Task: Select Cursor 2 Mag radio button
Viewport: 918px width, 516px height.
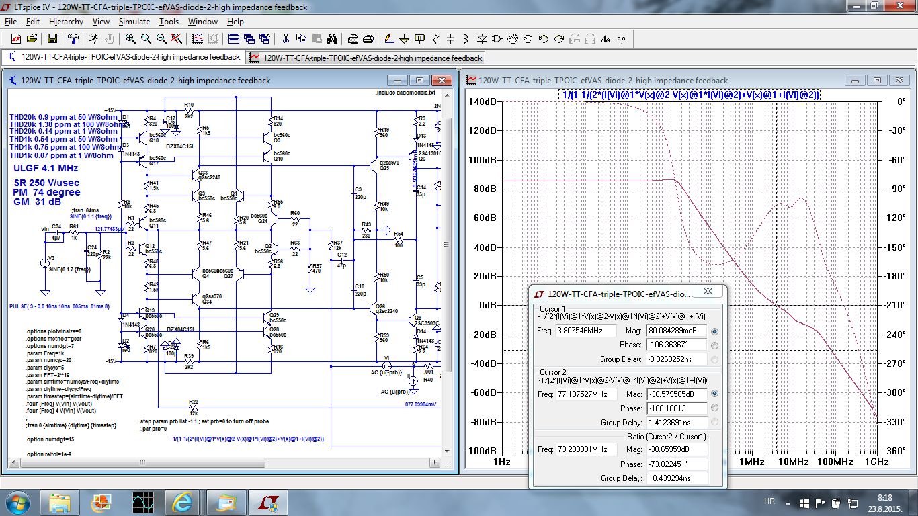Action: pyautogui.click(x=714, y=394)
